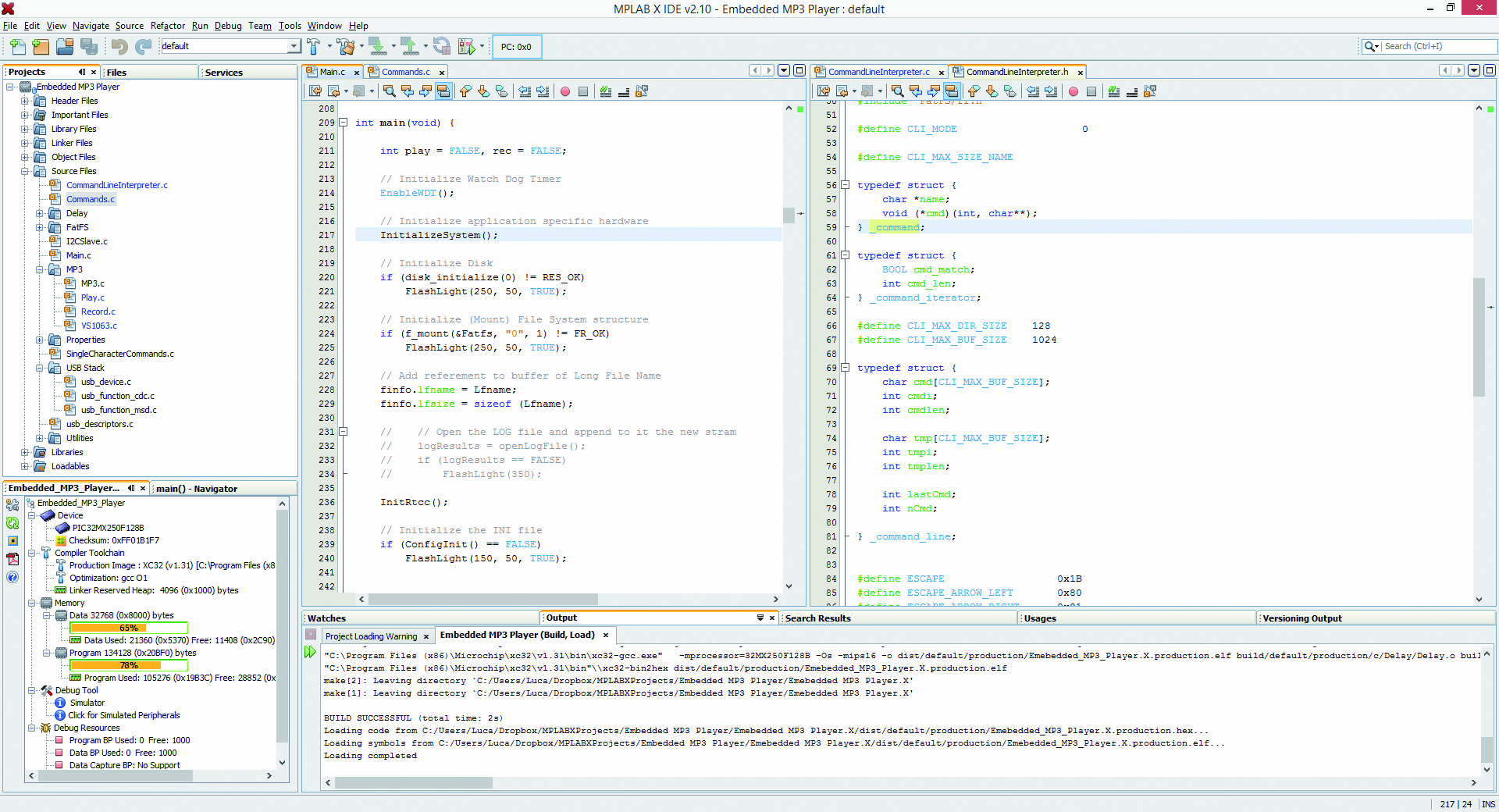Open Play.c in the project tree
Screen dimensions: 1499x812
[x=92, y=297]
